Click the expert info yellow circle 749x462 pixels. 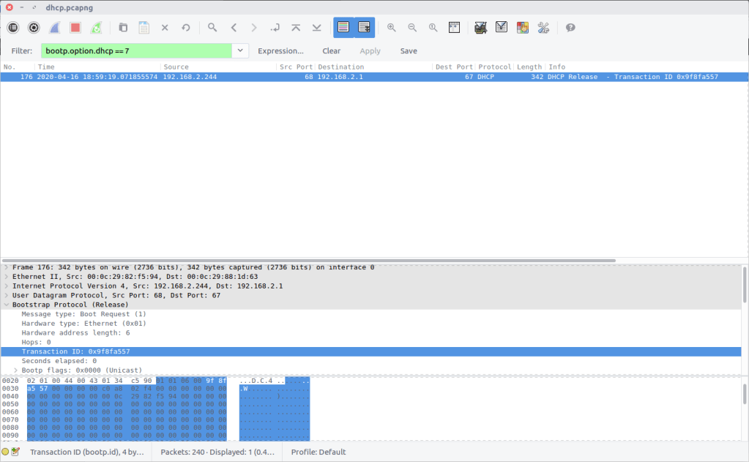click(6, 452)
